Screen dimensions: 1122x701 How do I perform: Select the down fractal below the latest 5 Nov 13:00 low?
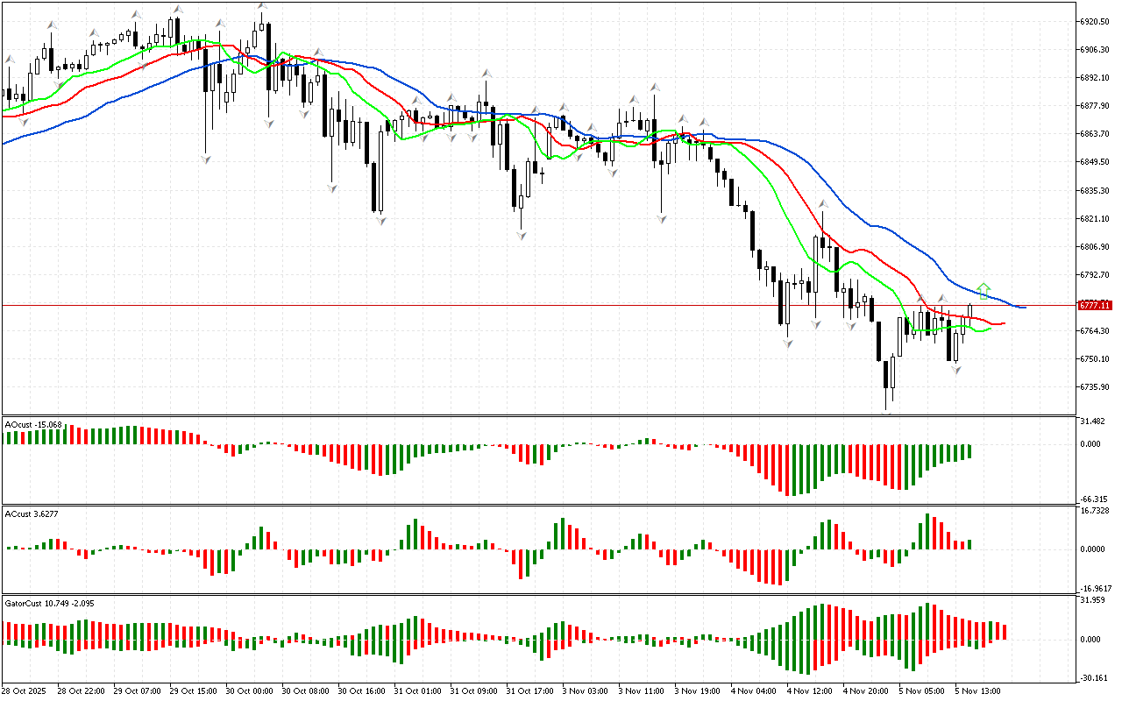956,371
